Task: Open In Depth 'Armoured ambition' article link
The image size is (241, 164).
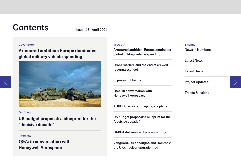Action: [x=142, y=52]
